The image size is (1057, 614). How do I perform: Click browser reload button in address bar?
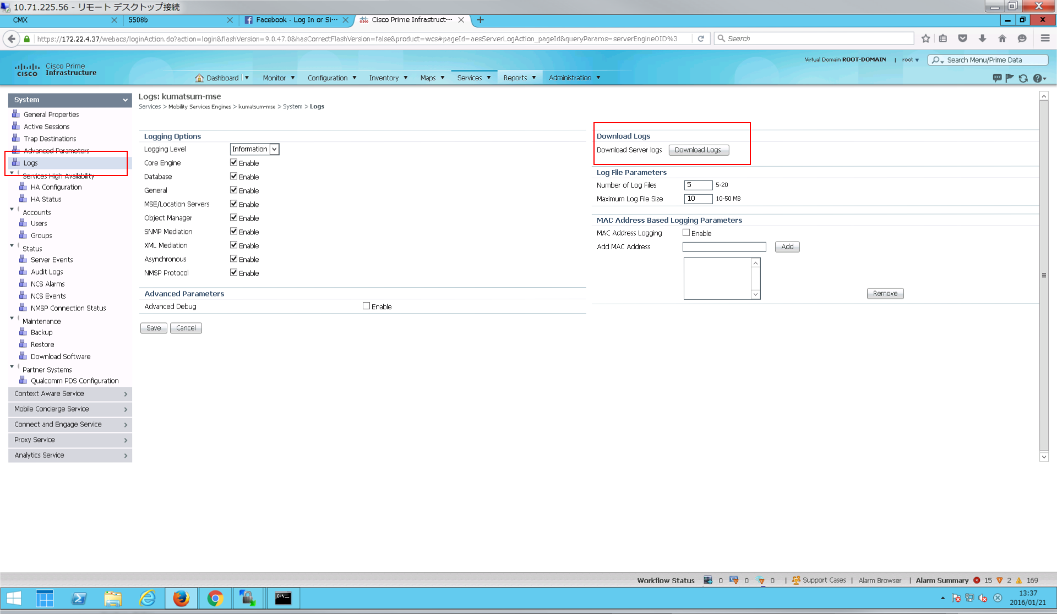point(701,39)
